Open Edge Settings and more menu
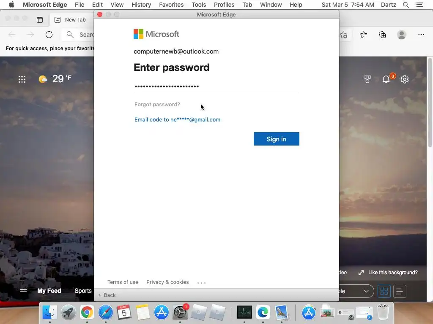433x324 pixels. coord(421,35)
